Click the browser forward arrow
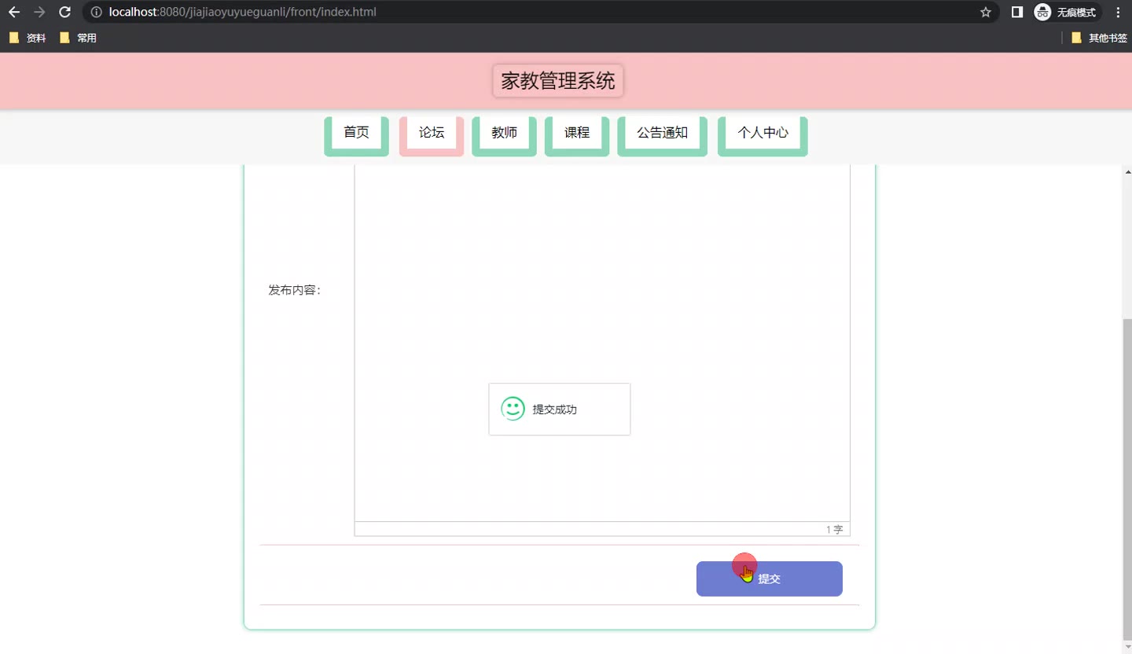 click(39, 12)
